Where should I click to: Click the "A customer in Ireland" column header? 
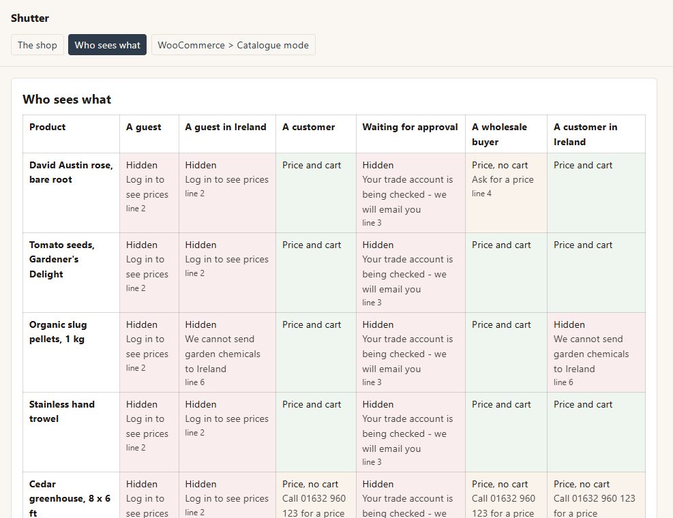point(596,134)
